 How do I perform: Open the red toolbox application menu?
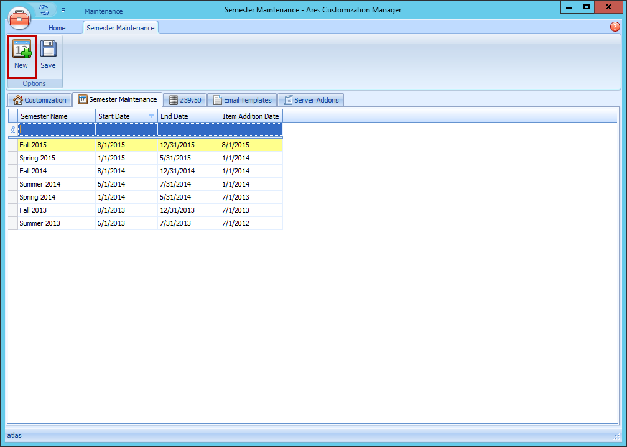(19, 17)
